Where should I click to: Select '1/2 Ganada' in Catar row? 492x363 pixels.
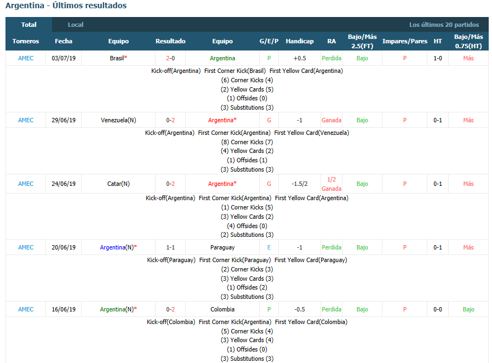[331, 184]
